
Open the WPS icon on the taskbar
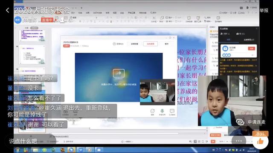coord(81,150)
